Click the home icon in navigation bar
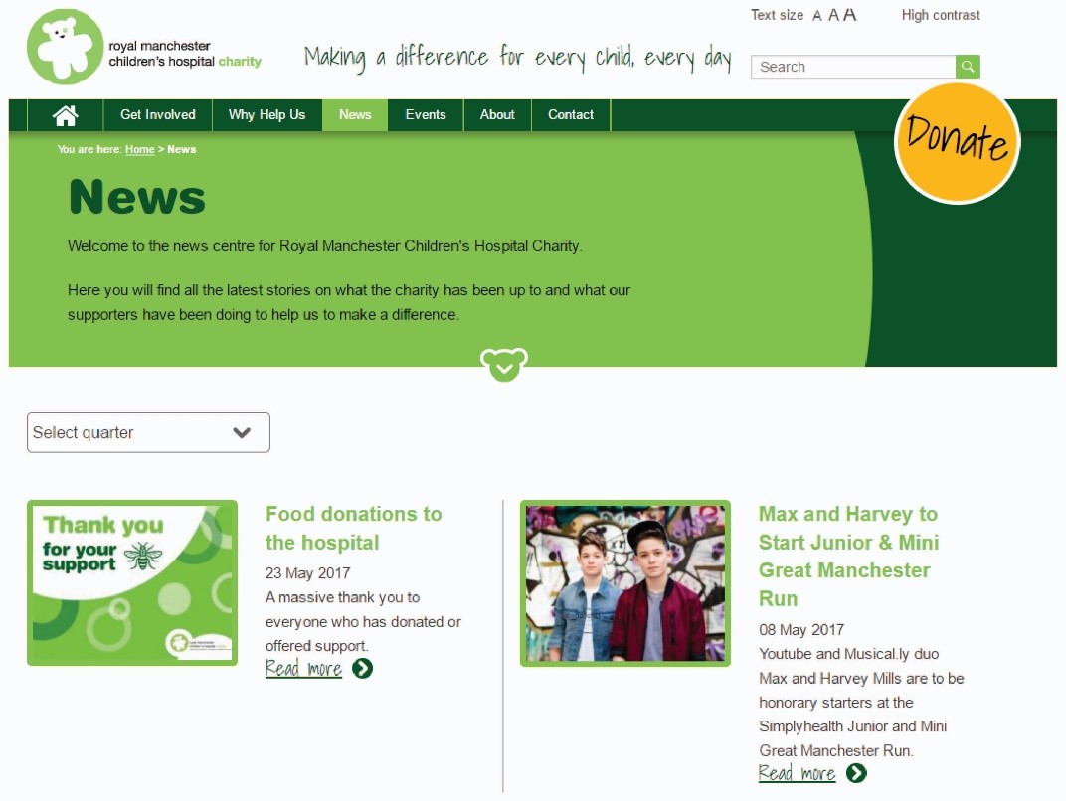 (66, 115)
